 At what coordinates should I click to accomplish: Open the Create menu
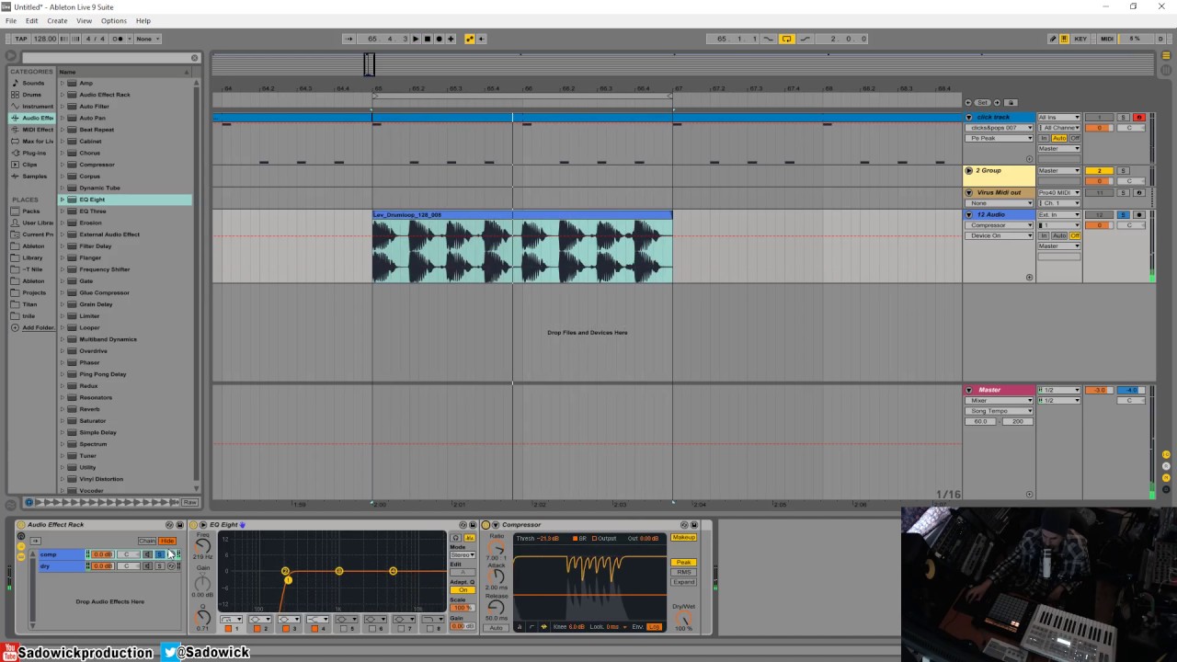[x=57, y=20]
